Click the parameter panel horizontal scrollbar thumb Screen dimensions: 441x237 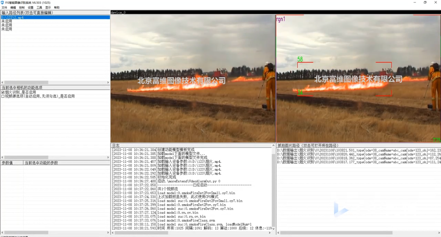(26, 232)
